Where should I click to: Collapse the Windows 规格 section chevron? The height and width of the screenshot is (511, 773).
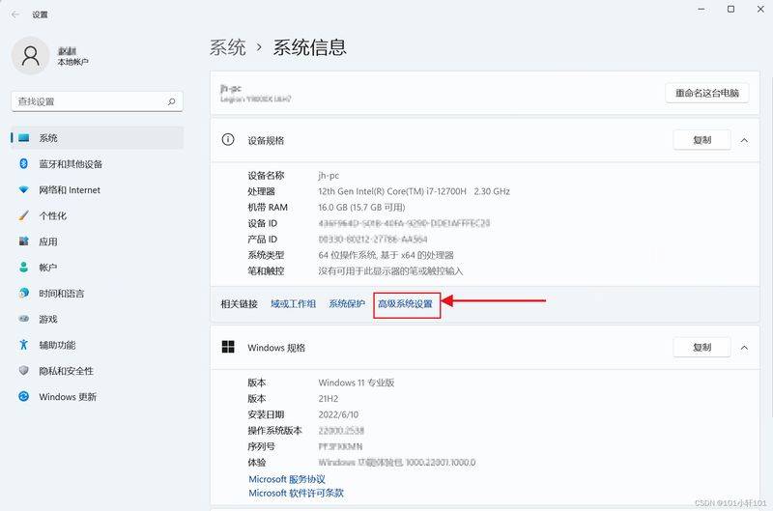click(744, 348)
